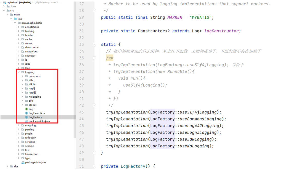The image size is (304, 170).
Task: Expand the mapping folder
Action: click(19, 126)
